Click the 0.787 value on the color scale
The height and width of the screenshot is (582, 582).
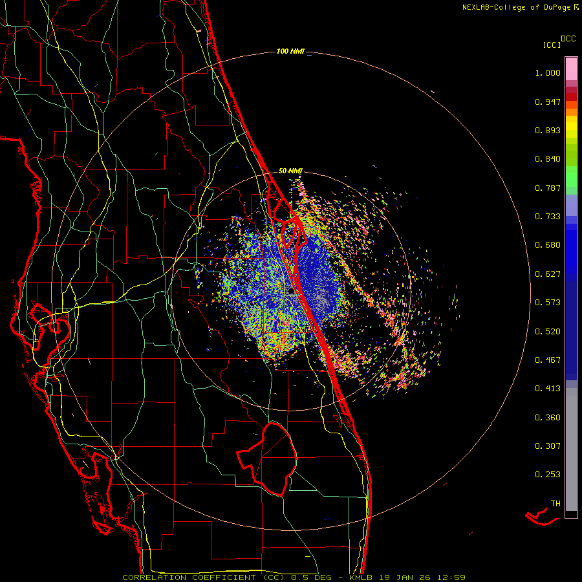coord(548,188)
